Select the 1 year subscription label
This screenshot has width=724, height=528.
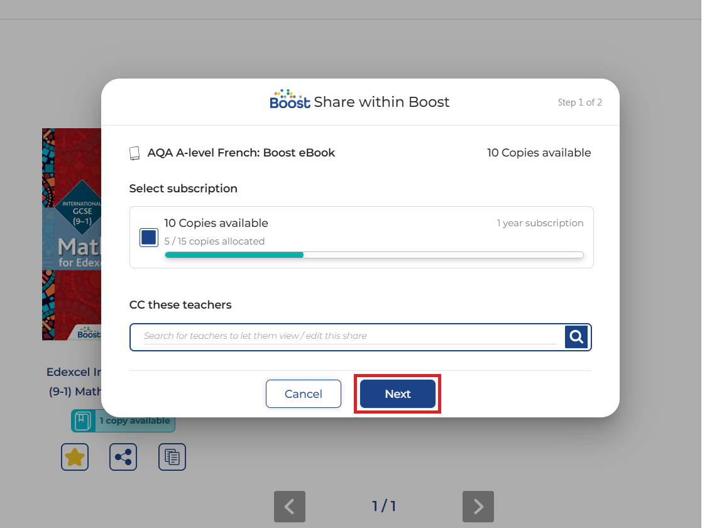point(540,223)
